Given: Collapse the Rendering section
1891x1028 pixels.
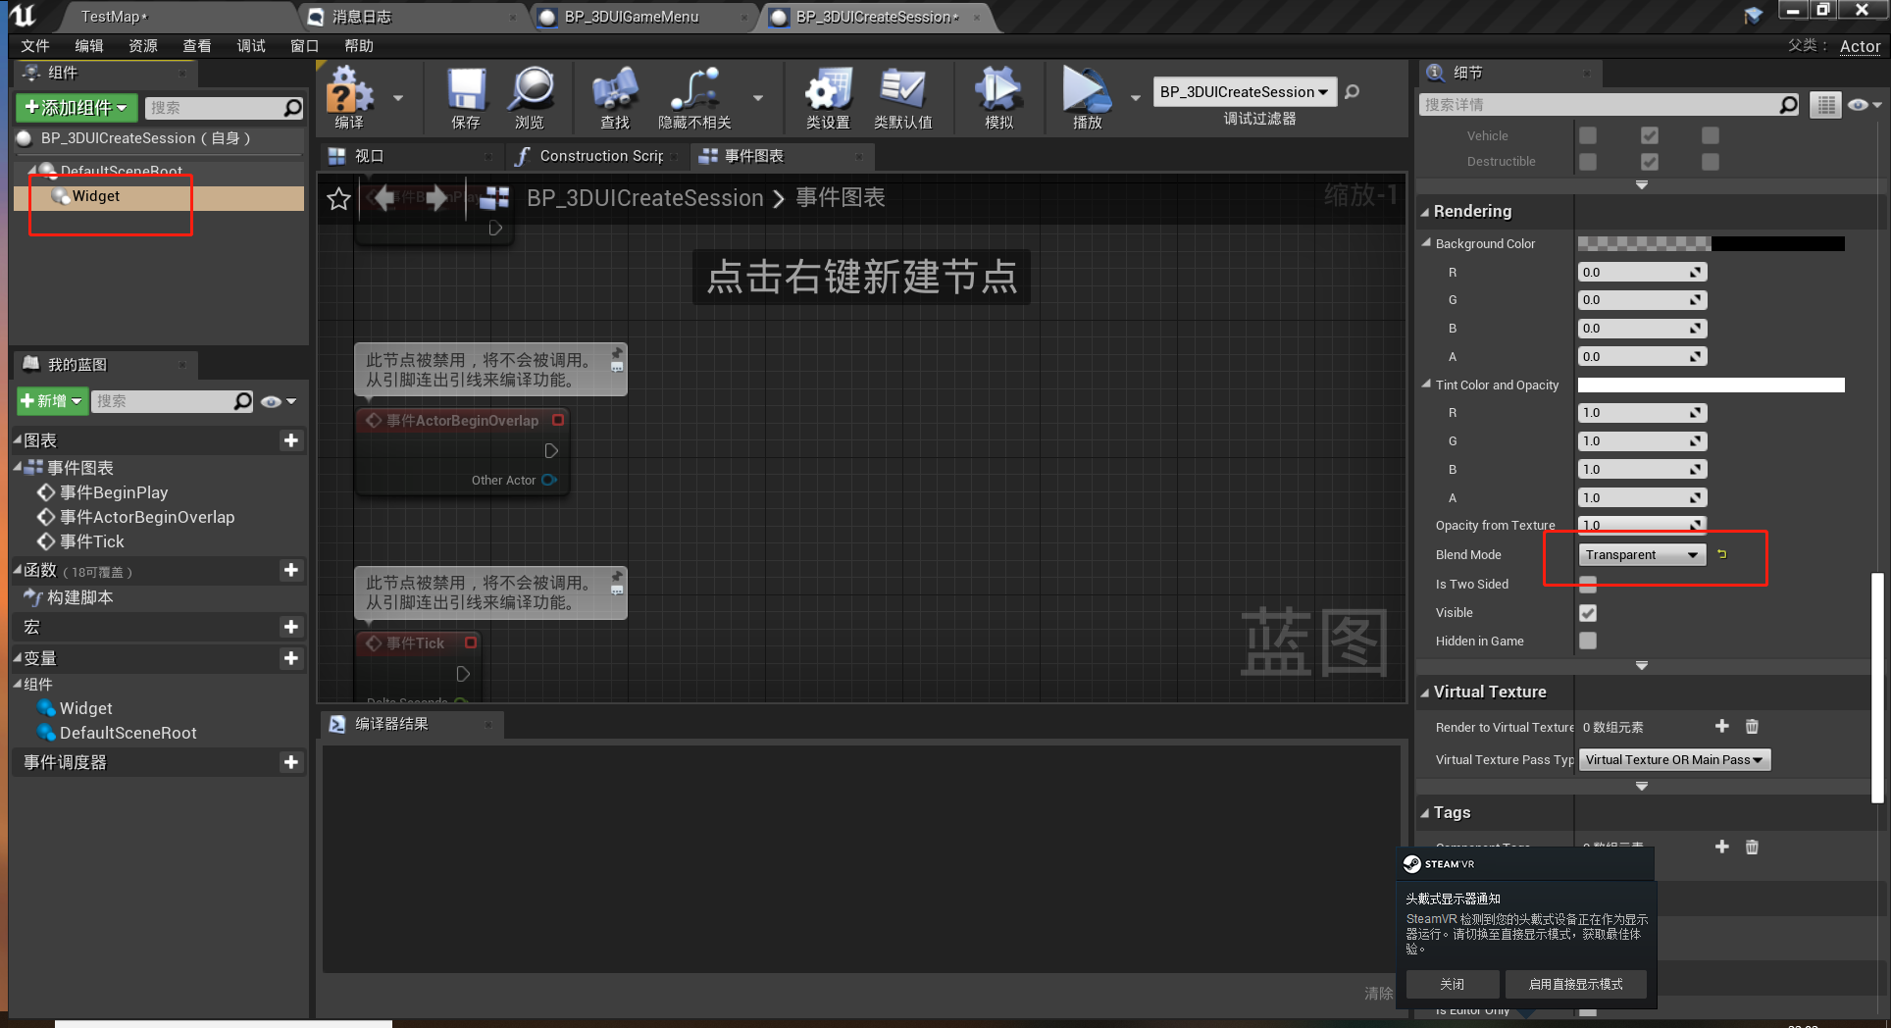Looking at the screenshot, I should tap(1427, 211).
